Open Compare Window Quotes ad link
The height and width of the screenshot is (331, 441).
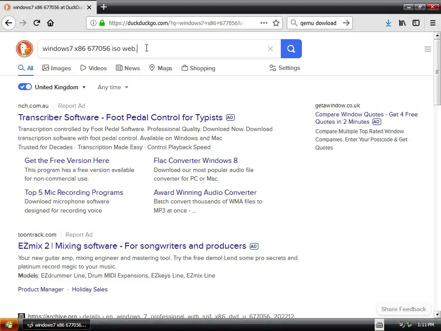coord(366,118)
